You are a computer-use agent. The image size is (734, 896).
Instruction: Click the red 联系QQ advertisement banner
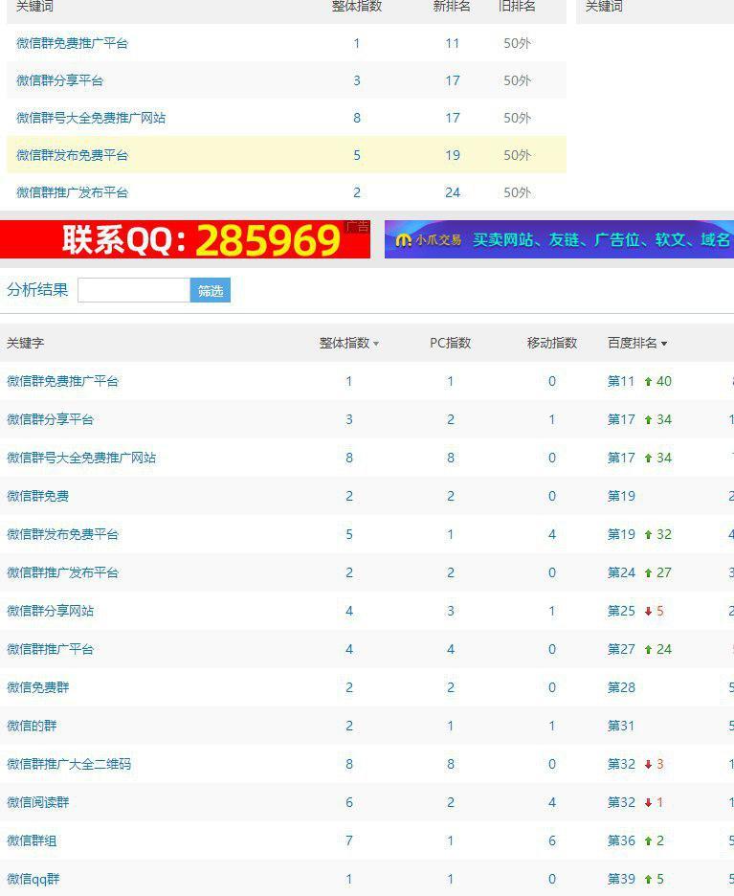pyautogui.click(x=185, y=239)
